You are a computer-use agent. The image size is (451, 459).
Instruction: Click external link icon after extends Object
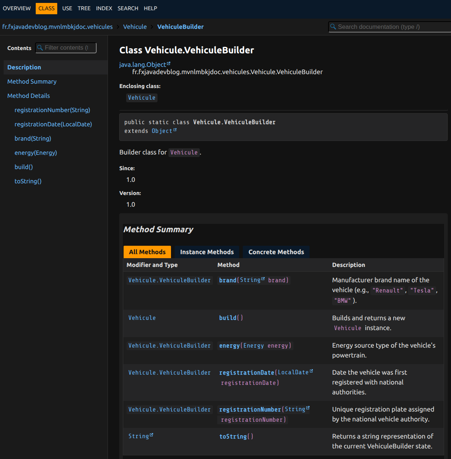point(175,130)
